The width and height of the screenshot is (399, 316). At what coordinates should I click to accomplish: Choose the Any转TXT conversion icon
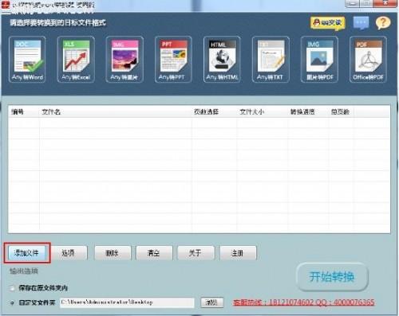[x=271, y=60]
